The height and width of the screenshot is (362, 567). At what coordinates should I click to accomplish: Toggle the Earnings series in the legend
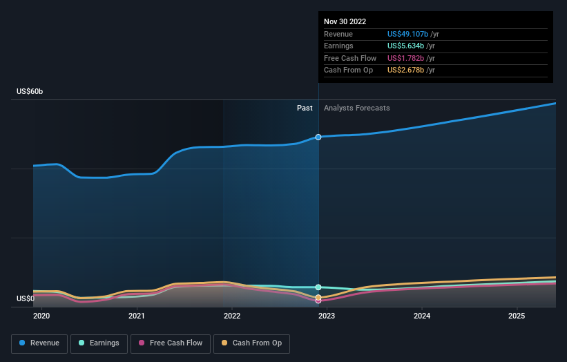click(98, 343)
